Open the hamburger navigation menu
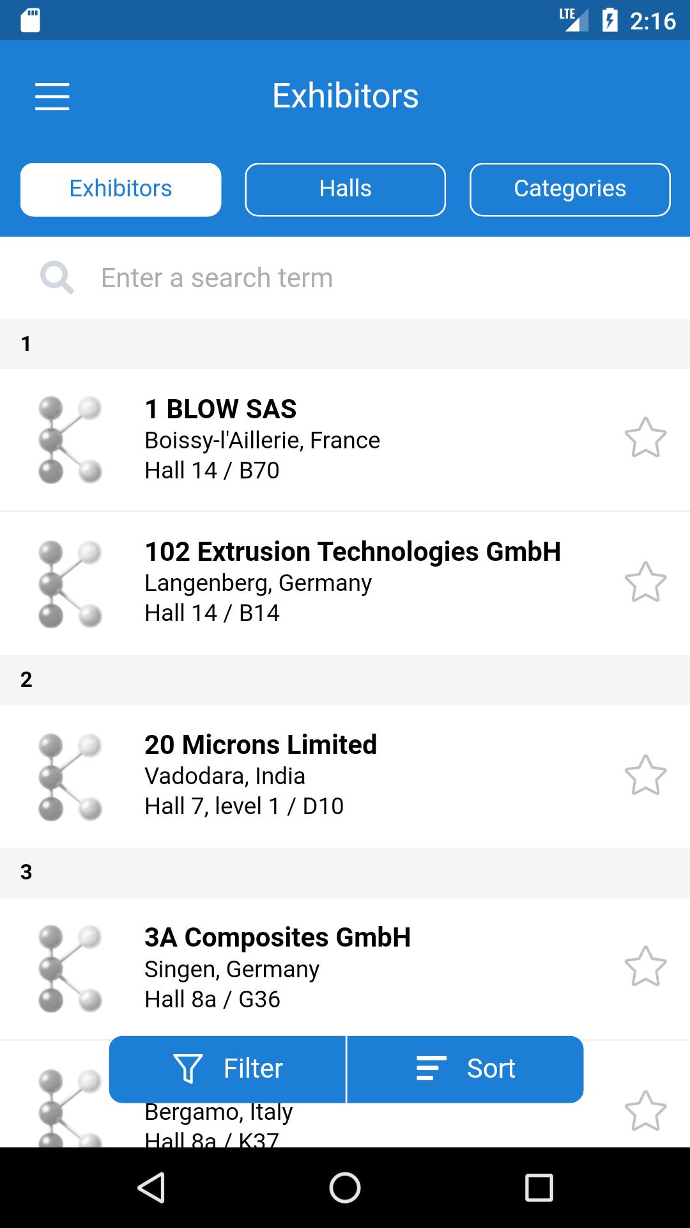Screen dimensions: 690x1228 [x=52, y=97]
